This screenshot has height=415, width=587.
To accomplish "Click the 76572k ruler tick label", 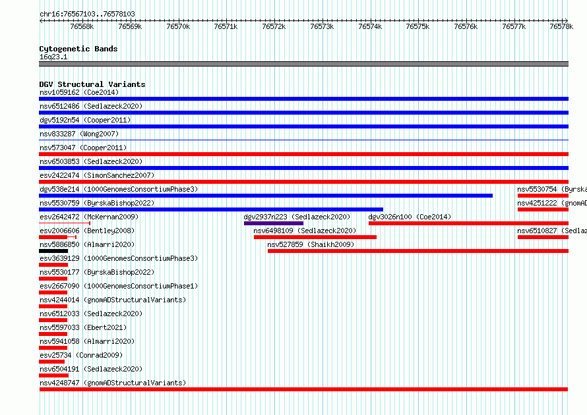I will coord(274,26).
